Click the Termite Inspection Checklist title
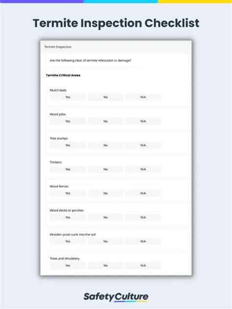 click(x=116, y=23)
